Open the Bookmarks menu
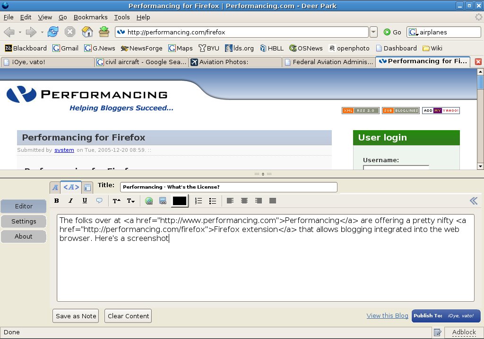 pos(90,17)
